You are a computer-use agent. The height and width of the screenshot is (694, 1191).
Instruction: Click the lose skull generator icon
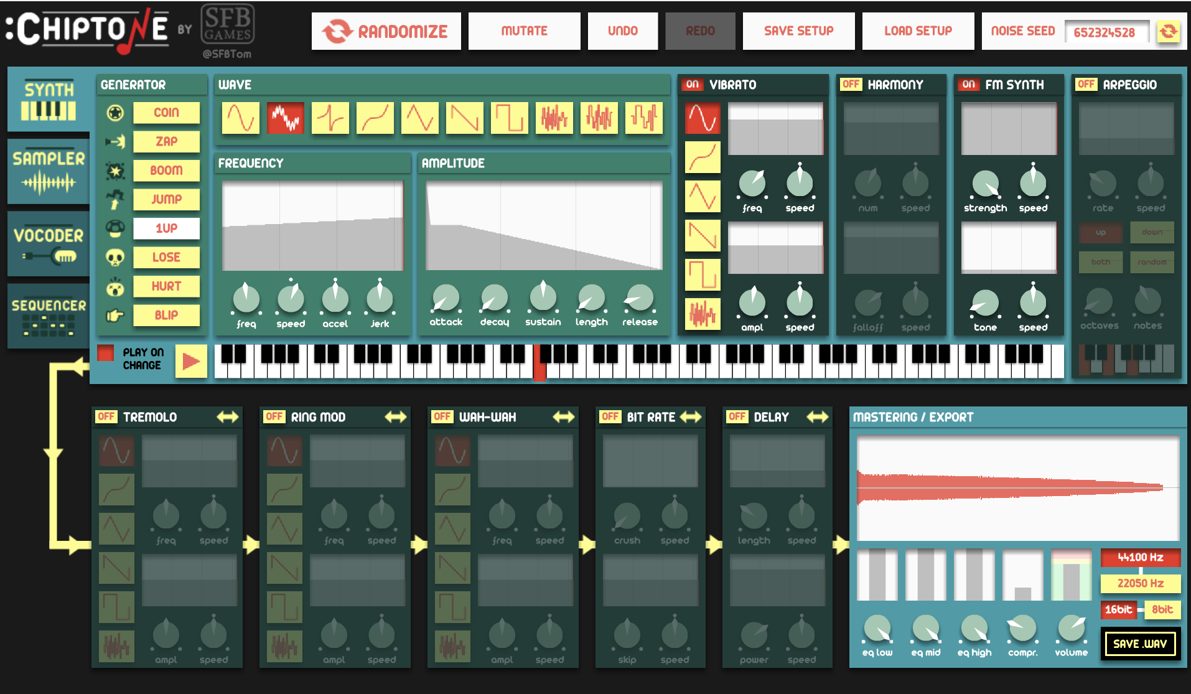point(115,258)
